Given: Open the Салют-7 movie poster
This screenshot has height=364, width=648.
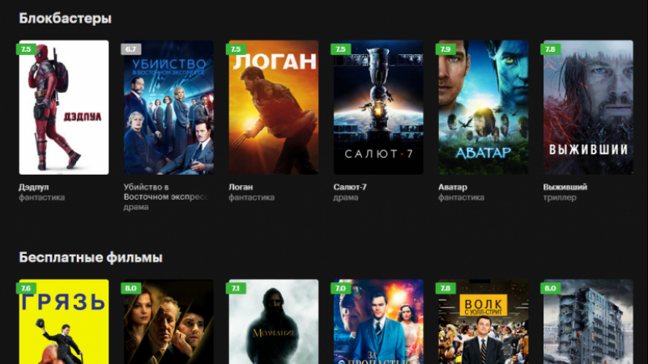Looking at the screenshot, I should [378, 108].
